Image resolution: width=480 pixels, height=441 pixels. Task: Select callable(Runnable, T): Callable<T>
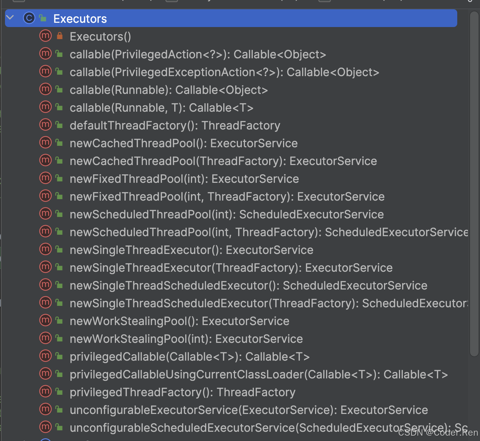coord(161,108)
